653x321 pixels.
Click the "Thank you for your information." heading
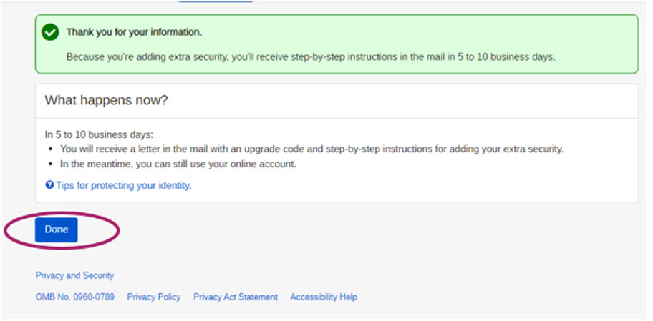(134, 32)
